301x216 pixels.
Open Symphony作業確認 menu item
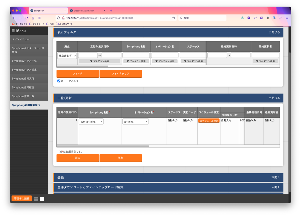tap(29, 87)
